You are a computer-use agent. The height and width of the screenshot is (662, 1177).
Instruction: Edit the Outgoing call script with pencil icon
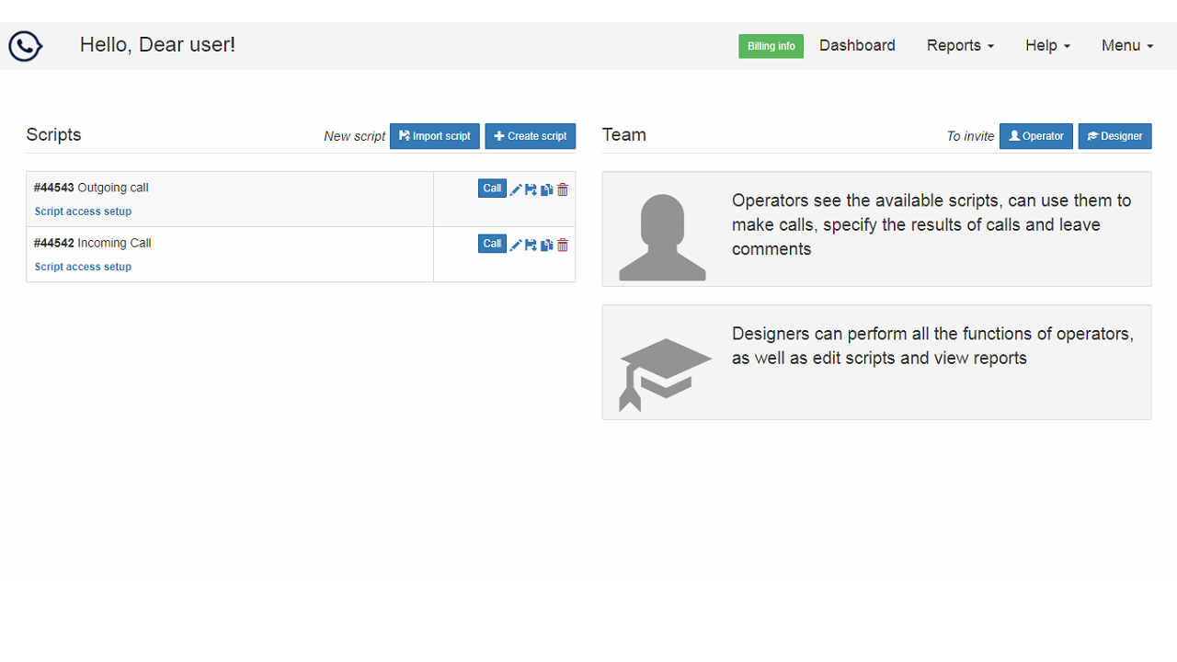pyautogui.click(x=516, y=189)
